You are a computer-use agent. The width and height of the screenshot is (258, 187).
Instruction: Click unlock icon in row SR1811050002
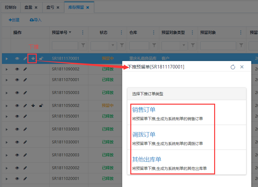[x=41, y=105]
